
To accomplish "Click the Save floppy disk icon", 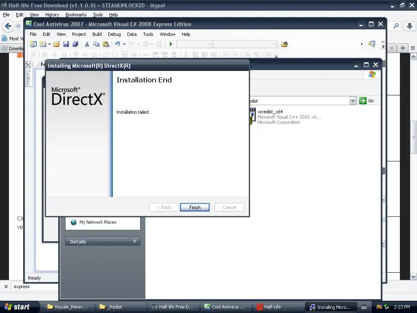I will pos(66,44).
